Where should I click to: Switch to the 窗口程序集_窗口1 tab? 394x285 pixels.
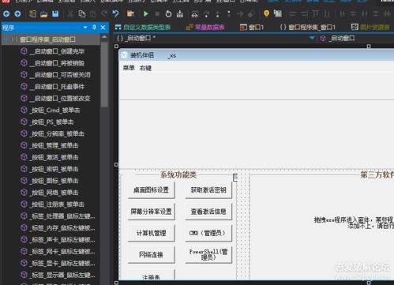307,27
